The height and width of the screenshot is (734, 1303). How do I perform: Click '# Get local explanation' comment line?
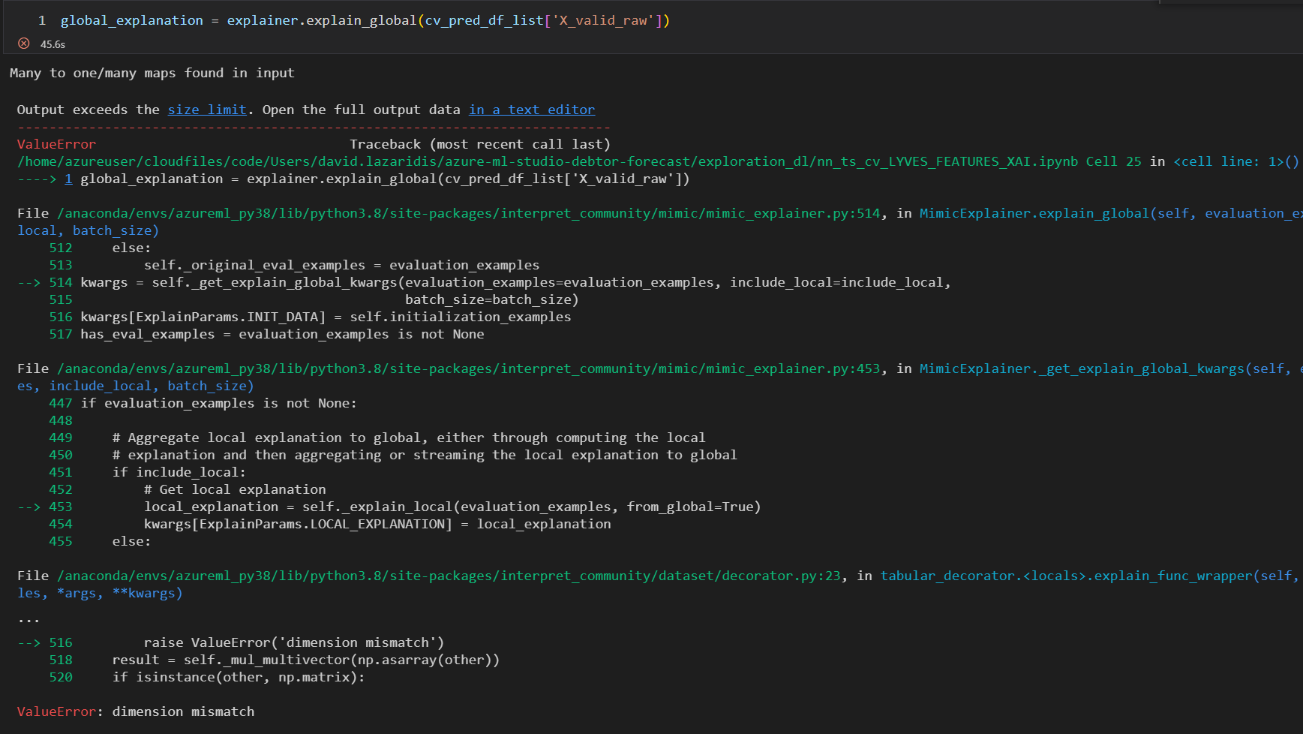tap(235, 489)
